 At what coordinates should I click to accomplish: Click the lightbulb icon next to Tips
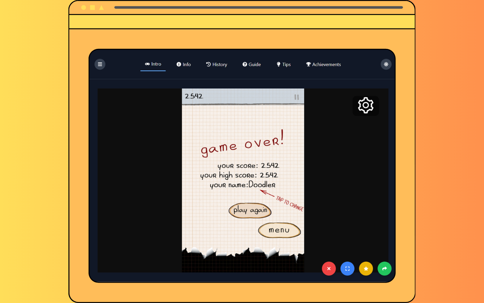(279, 64)
